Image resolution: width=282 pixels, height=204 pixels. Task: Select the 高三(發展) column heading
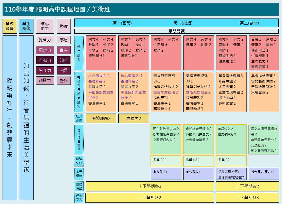pos(249,23)
